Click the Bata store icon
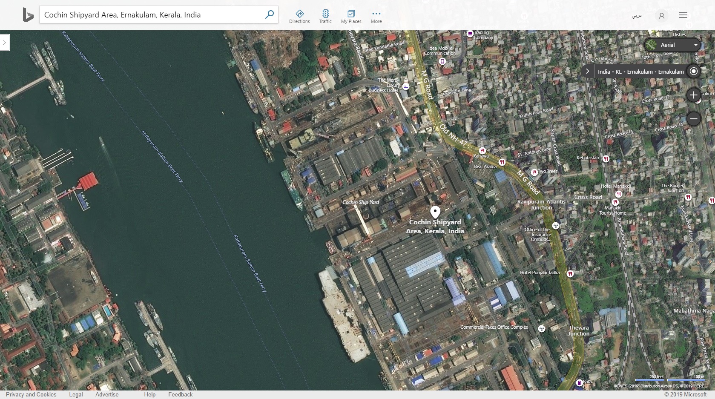Image resolution: width=715 pixels, height=399 pixels. 579,383
